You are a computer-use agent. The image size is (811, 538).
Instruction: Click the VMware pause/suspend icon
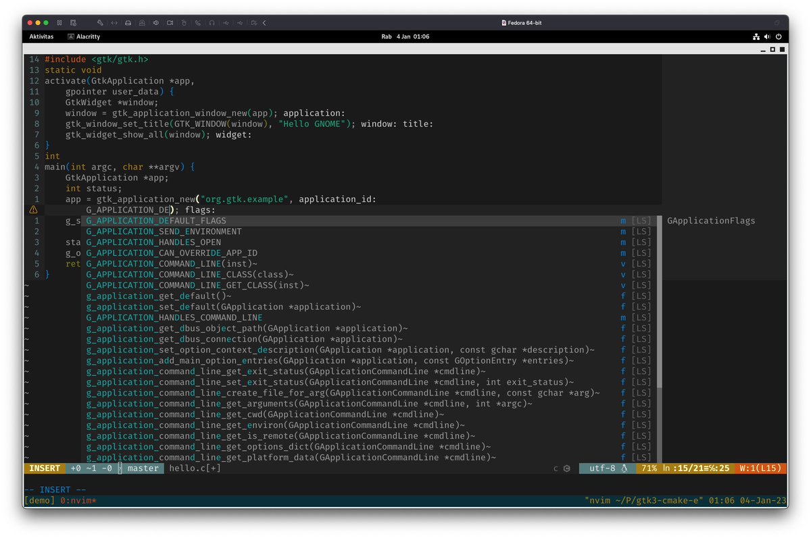(59, 23)
